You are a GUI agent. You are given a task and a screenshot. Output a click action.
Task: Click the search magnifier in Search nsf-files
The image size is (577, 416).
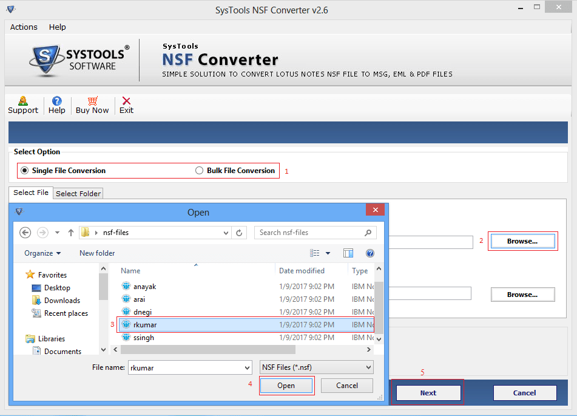click(368, 233)
